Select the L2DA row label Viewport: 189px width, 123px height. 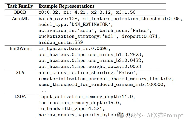20,97
